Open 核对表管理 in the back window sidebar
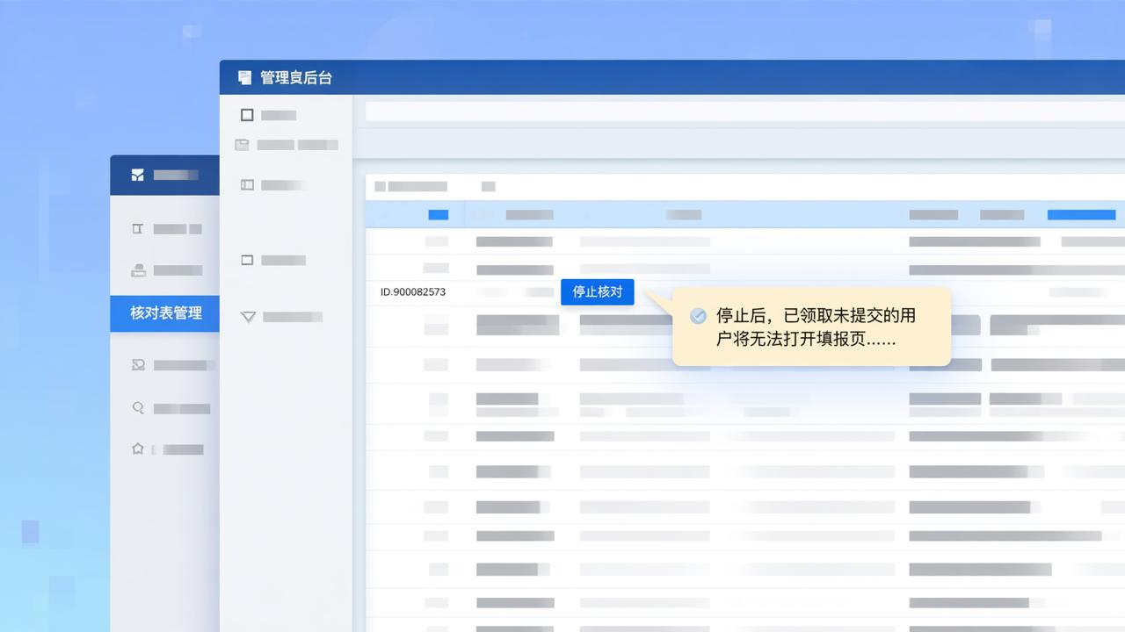Viewport: 1125px width, 632px height. tap(164, 312)
